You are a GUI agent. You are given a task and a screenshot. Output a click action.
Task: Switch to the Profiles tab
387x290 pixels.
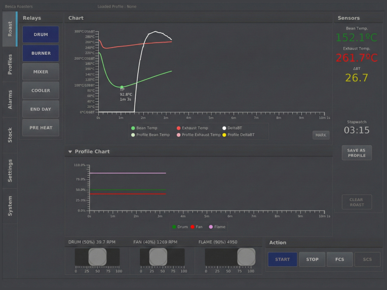(10, 64)
